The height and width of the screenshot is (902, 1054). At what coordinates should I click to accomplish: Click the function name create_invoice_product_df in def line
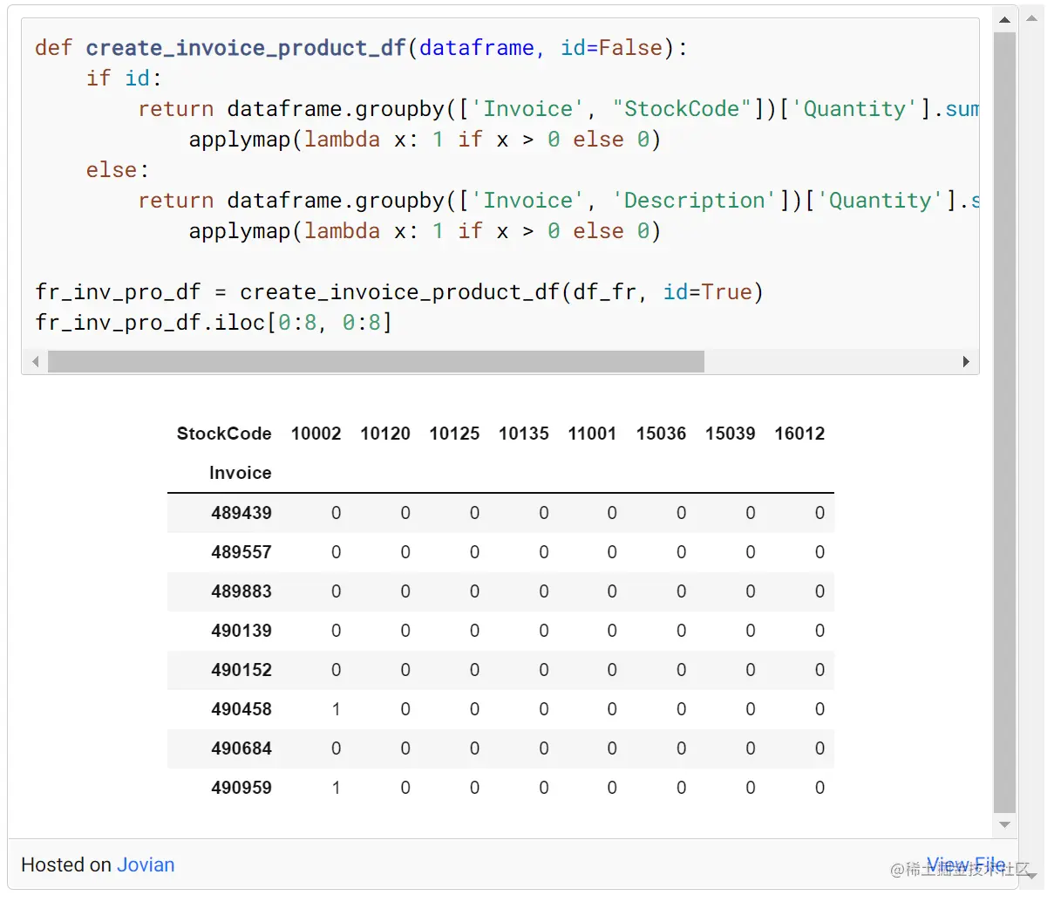click(x=246, y=48)
